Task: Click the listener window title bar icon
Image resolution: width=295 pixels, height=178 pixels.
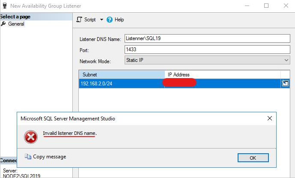Action: [5, 6]
